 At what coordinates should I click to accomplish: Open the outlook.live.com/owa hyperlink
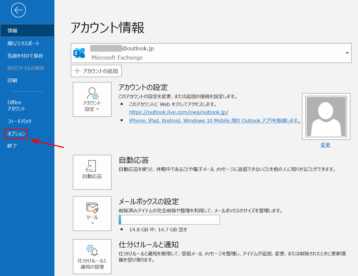(179, 112)
